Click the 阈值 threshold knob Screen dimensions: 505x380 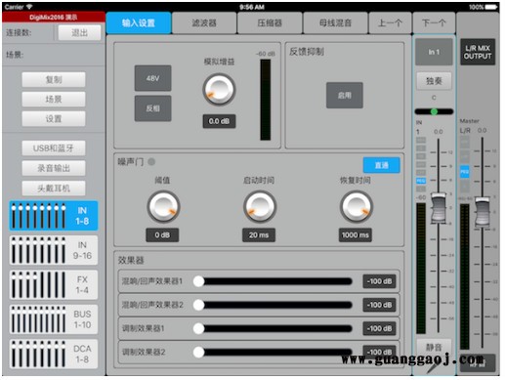pyautogui.click(x=163, y=206)
